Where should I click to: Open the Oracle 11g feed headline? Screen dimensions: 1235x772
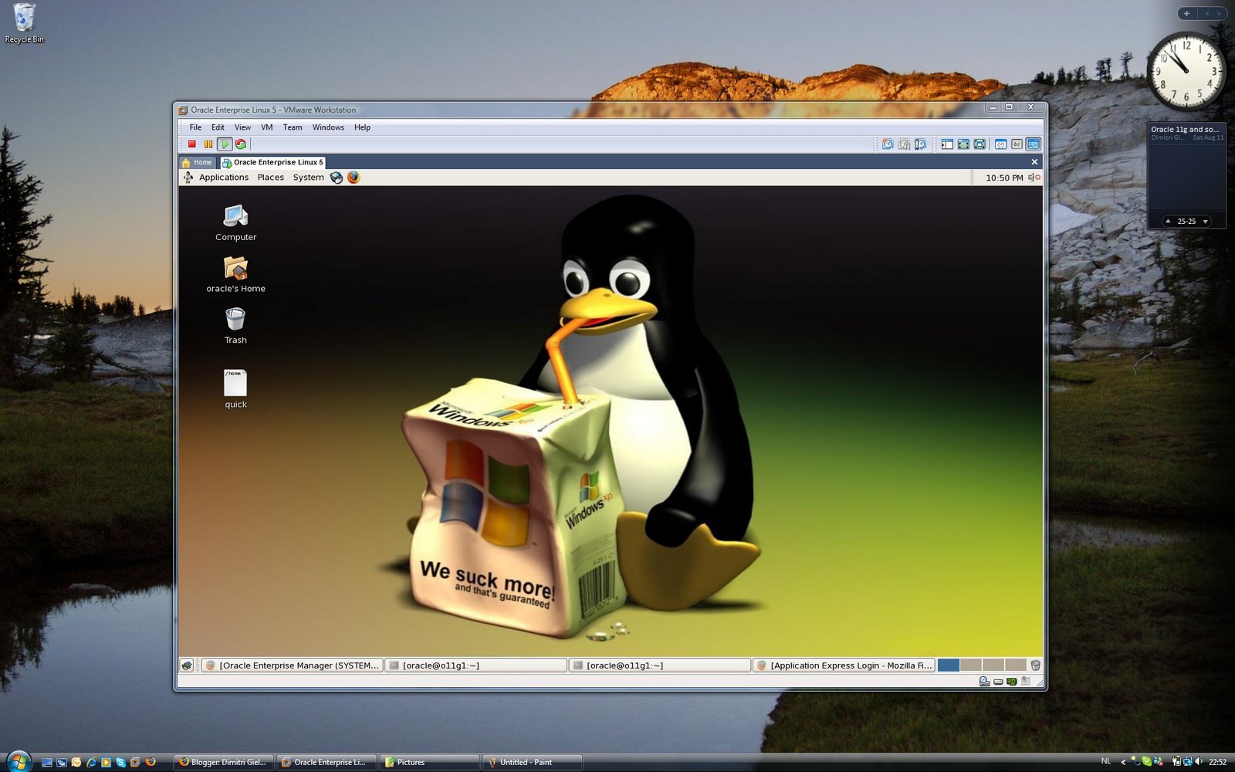point(1186,130)
